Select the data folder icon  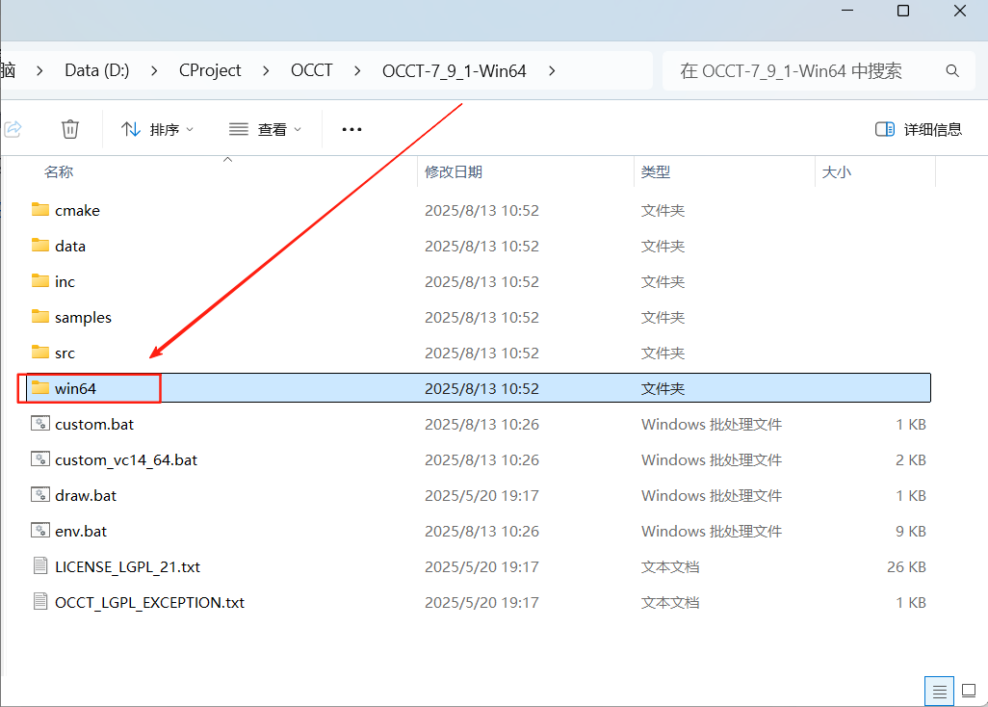click(40, 245)
